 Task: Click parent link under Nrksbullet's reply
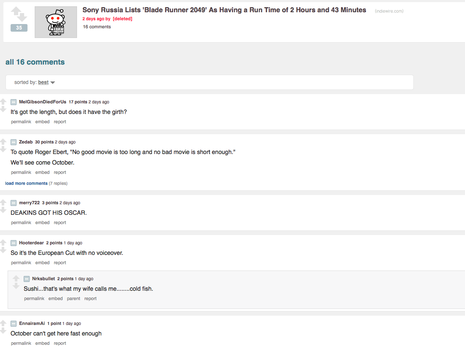coord(73,299)
